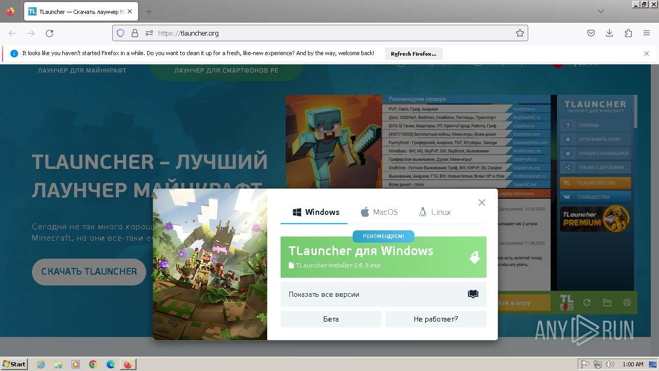This screenshot has height=371, width=659.
Task: Open the tracking protection shield icon
Action: (120, 33)
